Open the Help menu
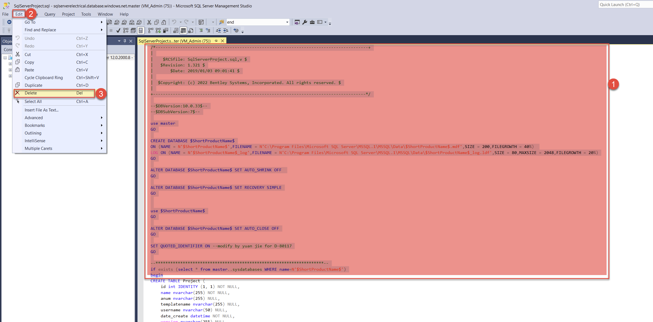This screenshot has width=653, height=322. point(124,14)
